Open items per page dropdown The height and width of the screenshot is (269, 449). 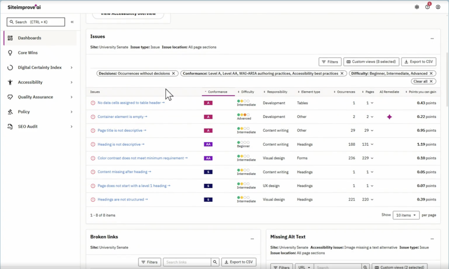coord(406,215)
